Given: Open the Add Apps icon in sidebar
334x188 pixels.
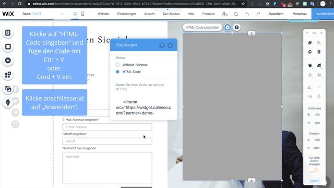Looking at the screenshot, I should (8, 75).
